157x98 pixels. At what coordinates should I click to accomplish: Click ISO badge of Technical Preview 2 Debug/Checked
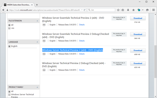[44, 70]
